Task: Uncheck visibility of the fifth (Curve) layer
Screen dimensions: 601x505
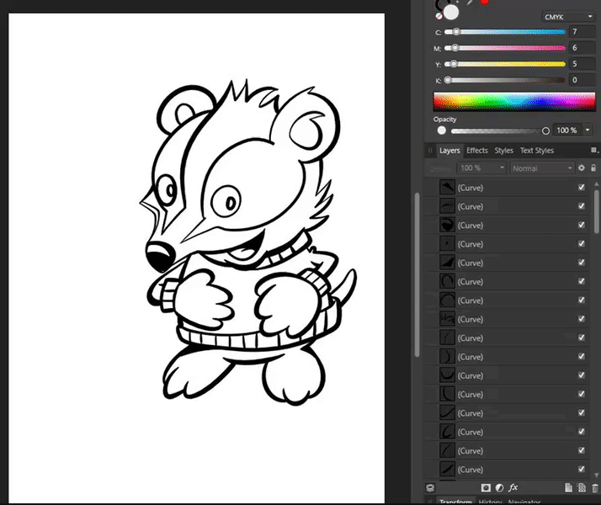Action: pyautogui.click(x=582, y=263)
